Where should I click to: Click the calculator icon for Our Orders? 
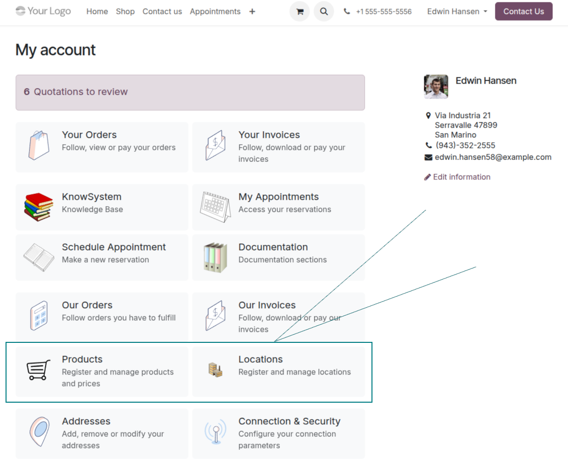[39, 316]
